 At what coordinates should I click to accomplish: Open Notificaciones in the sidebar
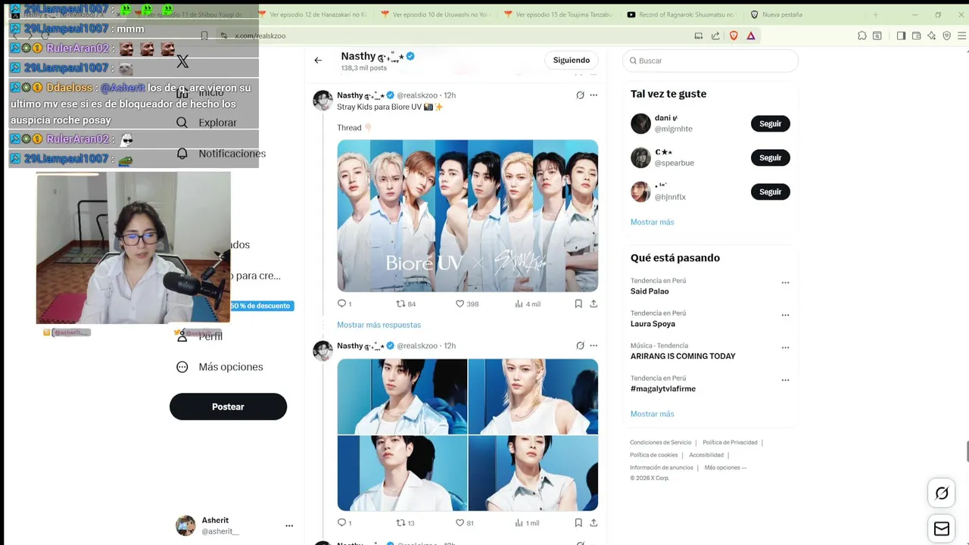(221, 154)
